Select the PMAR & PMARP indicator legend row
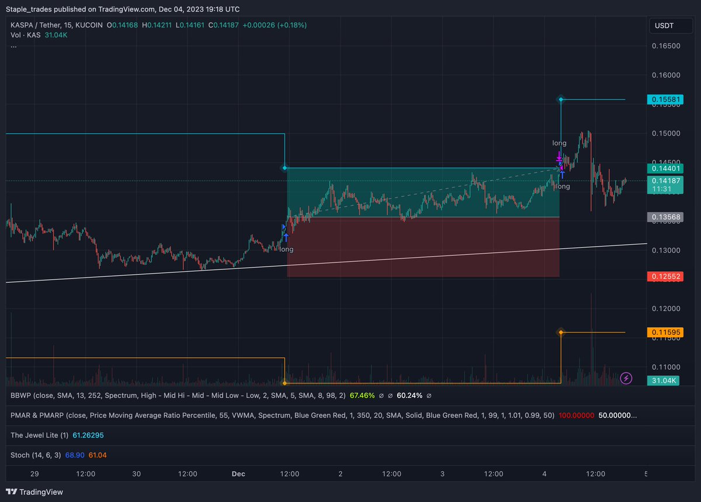Viewport: 701px width, 502px height. click(x=324, y=416)
